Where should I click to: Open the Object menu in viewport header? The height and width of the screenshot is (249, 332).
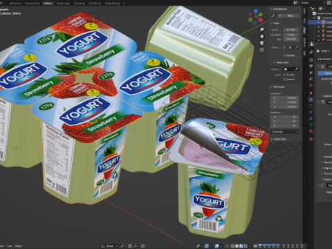click(x=19, y=246)
